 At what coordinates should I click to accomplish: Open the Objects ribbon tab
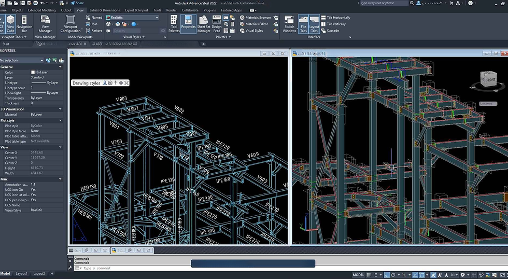[17, 10]
